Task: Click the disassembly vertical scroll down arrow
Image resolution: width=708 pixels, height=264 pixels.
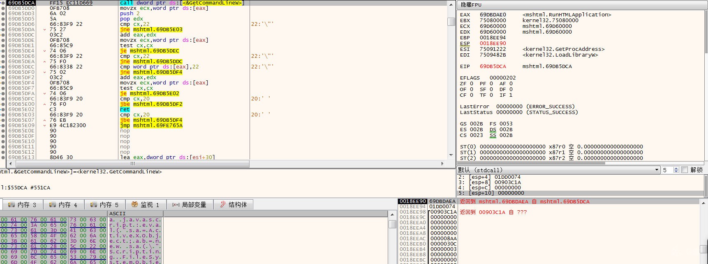Action: (x=451, y=155)
